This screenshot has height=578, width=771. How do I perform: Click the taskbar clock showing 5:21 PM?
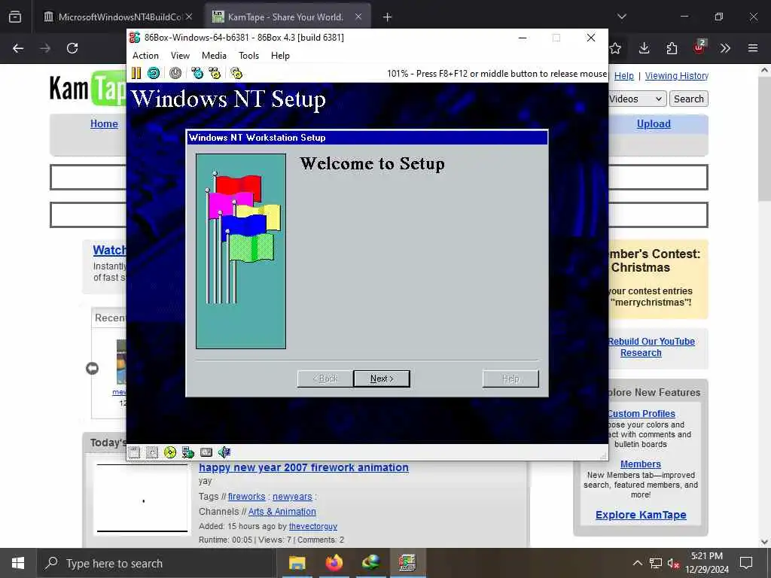[706, 563]
